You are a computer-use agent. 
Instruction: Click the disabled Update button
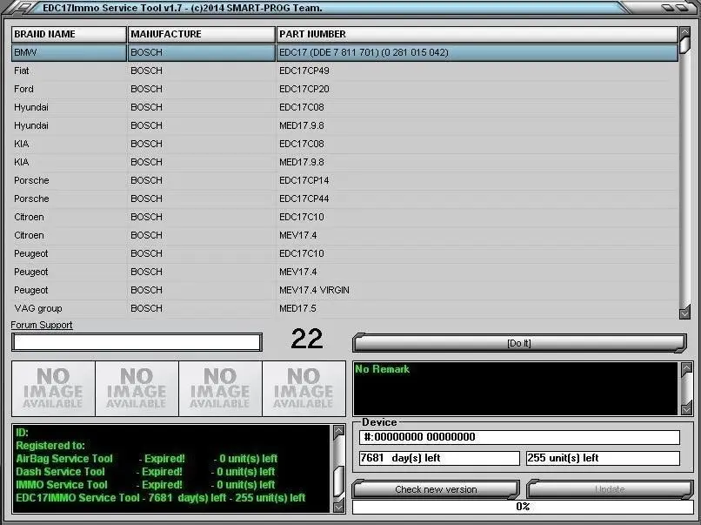click(610, 489)
